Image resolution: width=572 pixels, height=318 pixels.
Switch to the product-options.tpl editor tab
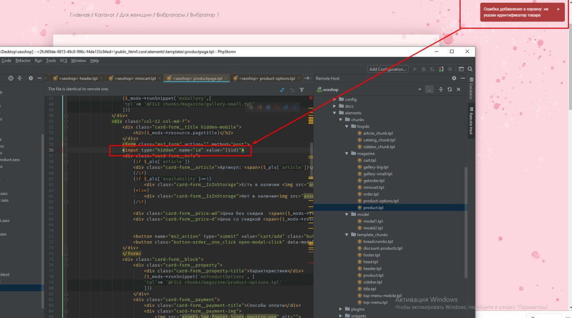click(x=267, y=78)
